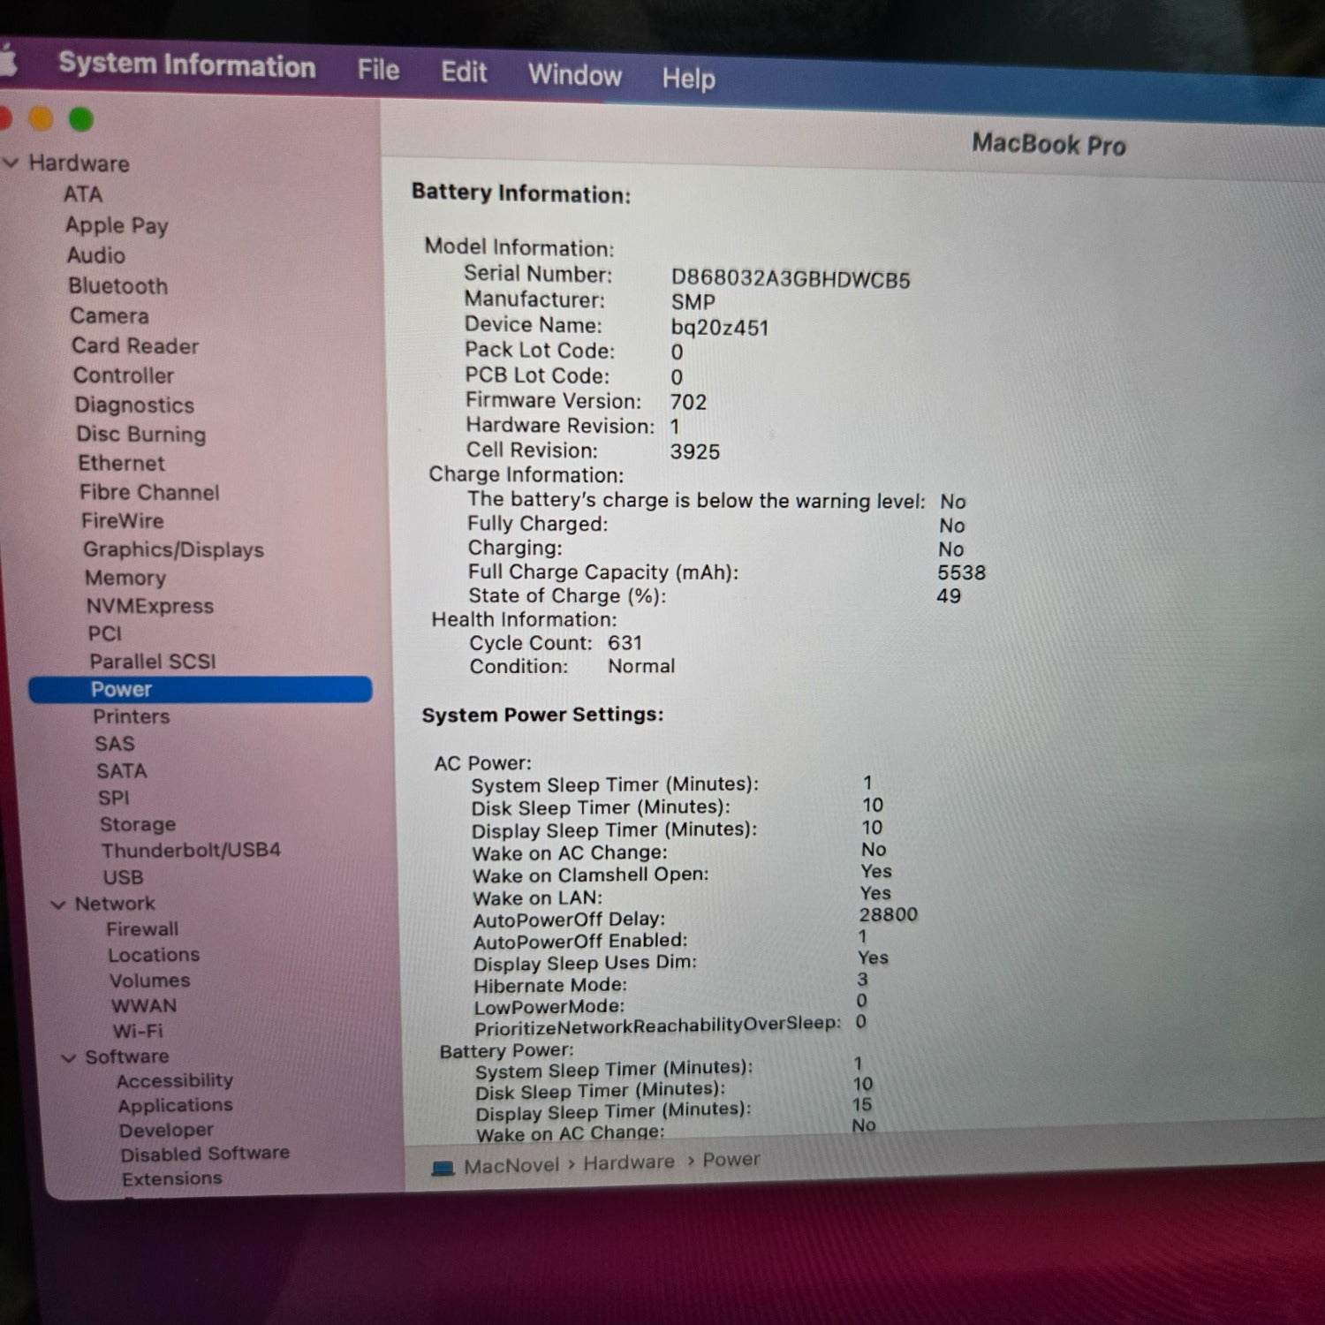
Task: Click the State of Charge value 49
Action: pyautogui.click(x=949, y=596)
